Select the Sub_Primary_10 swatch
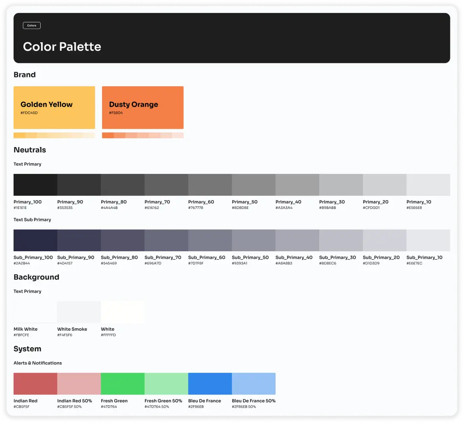 pyautogui.click(x=428, y=240)
